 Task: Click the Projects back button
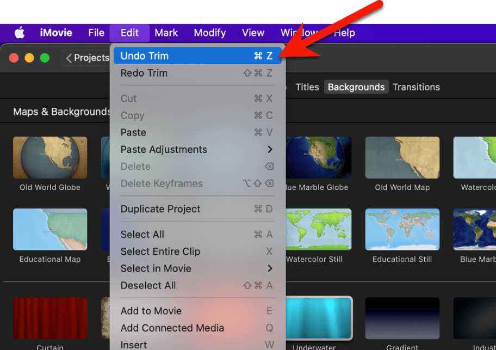[87, 58]
